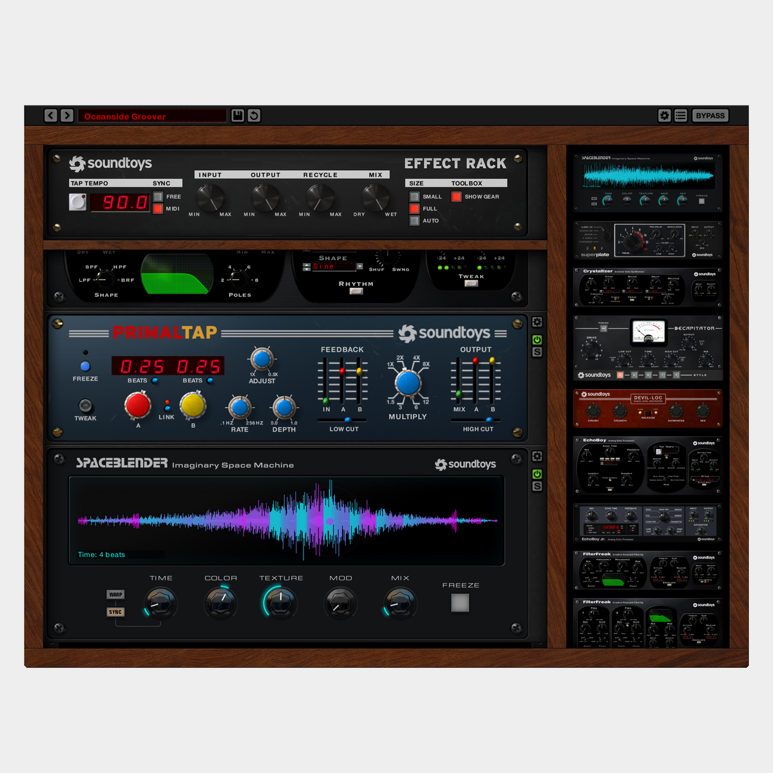Image resolution: width=773 pixels, height=773 pixels.
Task: Click the BYPASS button
Action: click(710, 115)
